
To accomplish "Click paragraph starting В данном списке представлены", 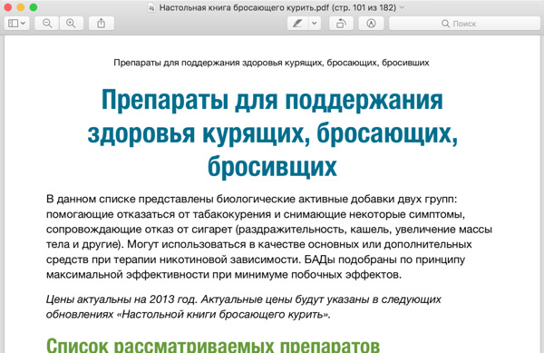I will tap(269, 237).
